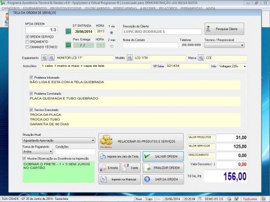
Task: Tick the ORÇAMENTO checkbox
Action: point(27,41)
